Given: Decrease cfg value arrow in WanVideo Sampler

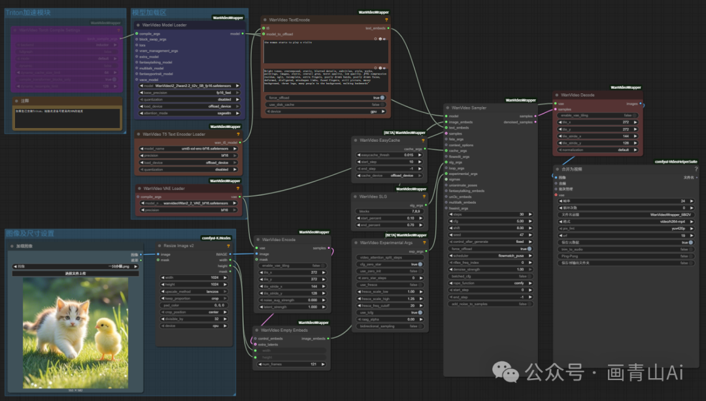Looking at the screenshot, I should click(x=451, y=221).
